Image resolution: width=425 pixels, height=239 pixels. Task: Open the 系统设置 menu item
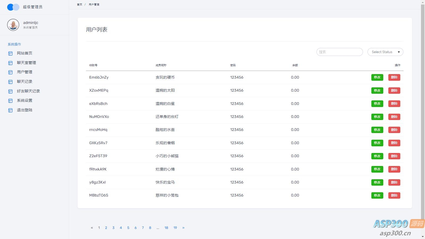(24, 100)
